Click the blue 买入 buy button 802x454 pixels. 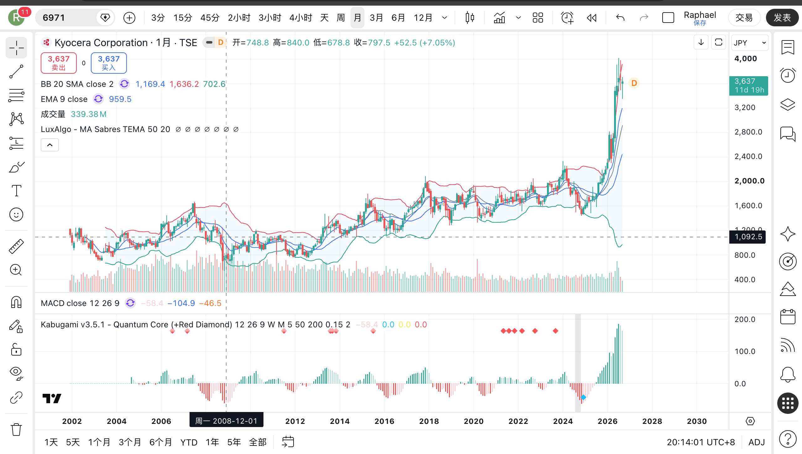[109, 63]
